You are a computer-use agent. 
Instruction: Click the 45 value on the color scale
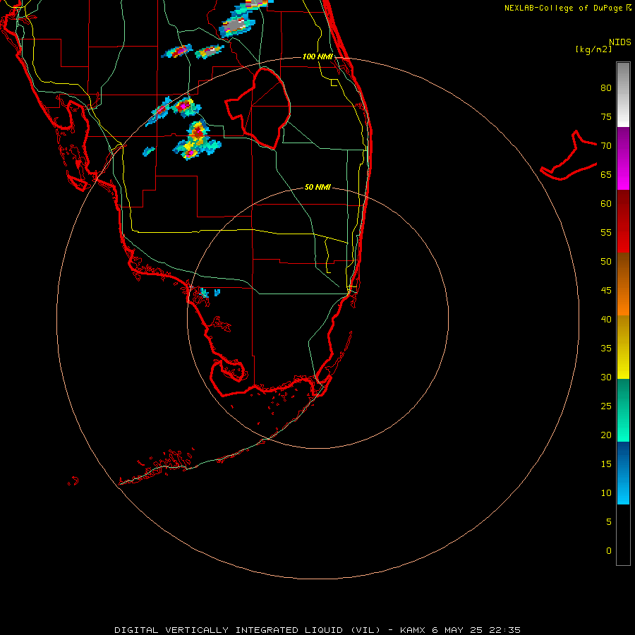pos(606,291)
